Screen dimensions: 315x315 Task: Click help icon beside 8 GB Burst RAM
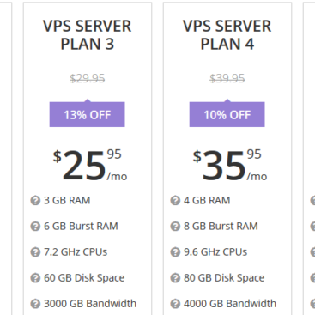coord(175,227)
